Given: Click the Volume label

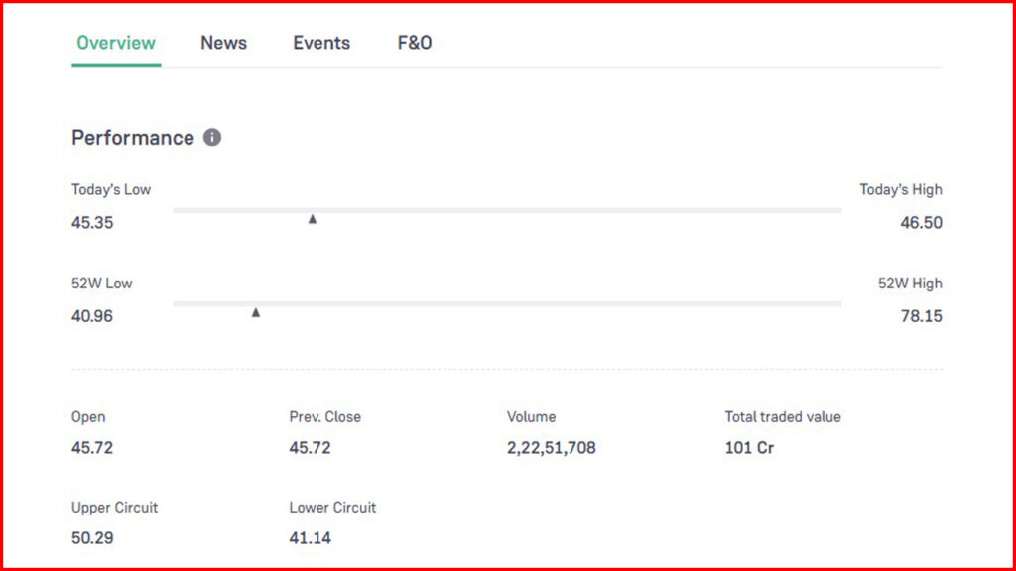Looking at the screenshot, I should pyautogui.click(x=532, y=417).
